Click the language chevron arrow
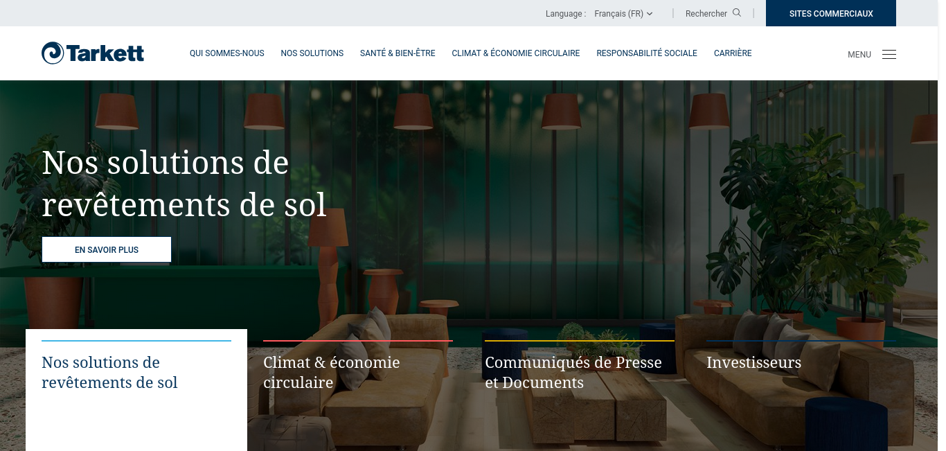Viewport: 946px width, 451px height. click(650, 13)
